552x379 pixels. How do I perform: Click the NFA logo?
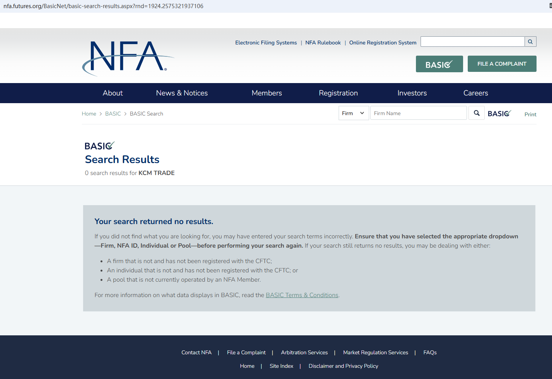[128, 58]
